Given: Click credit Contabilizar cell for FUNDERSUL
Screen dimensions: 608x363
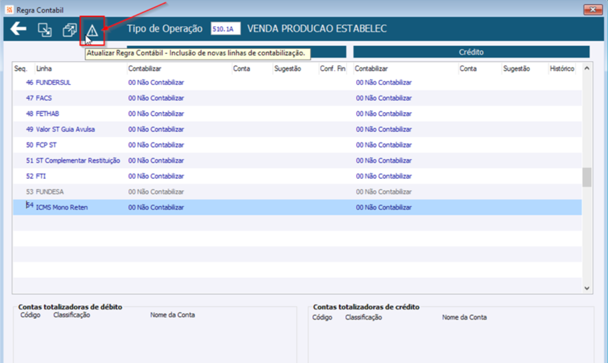Looking at the screenshot, I should click(x=384, y=83).
